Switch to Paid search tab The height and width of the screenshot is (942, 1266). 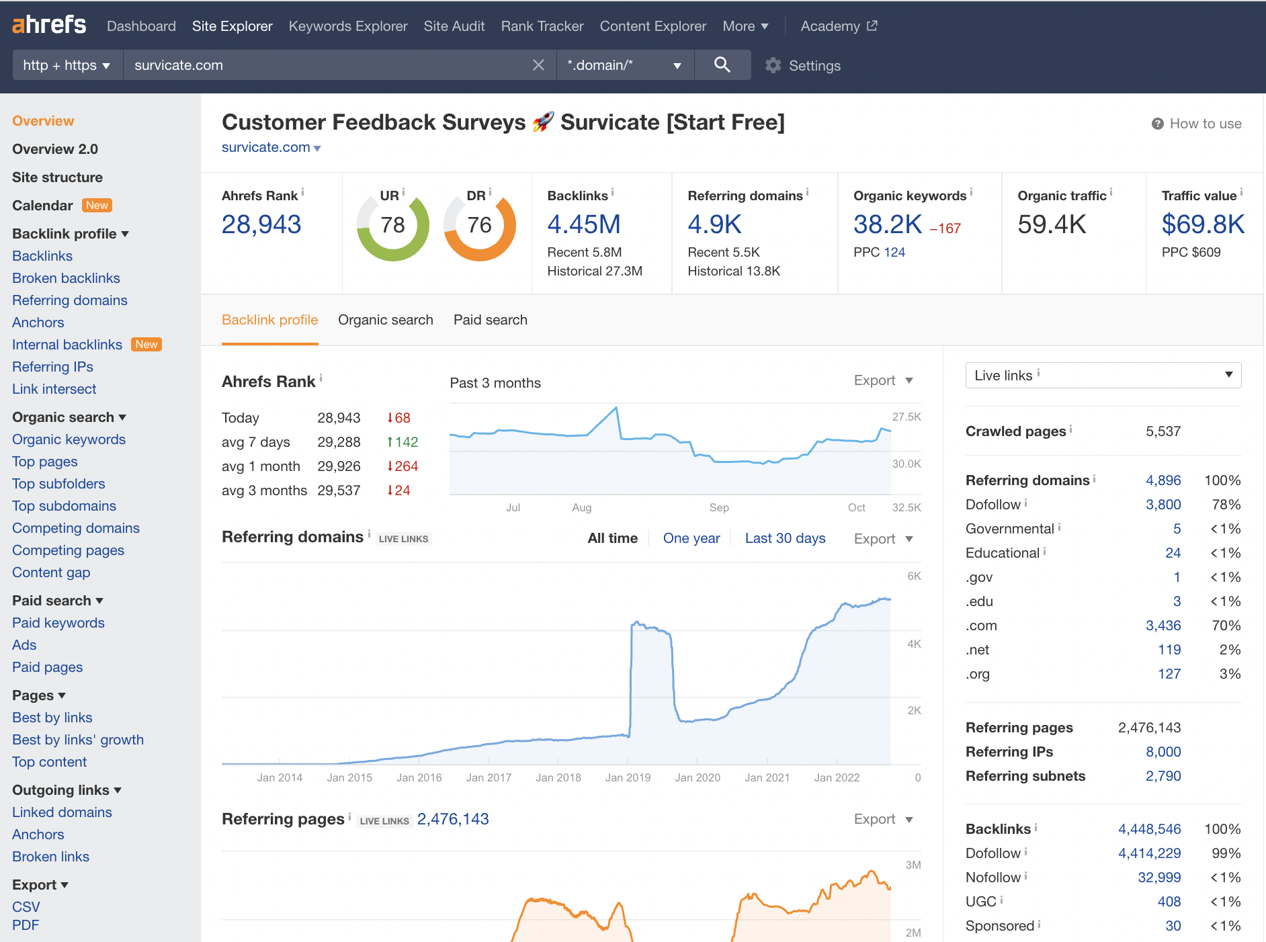[490, 320]
